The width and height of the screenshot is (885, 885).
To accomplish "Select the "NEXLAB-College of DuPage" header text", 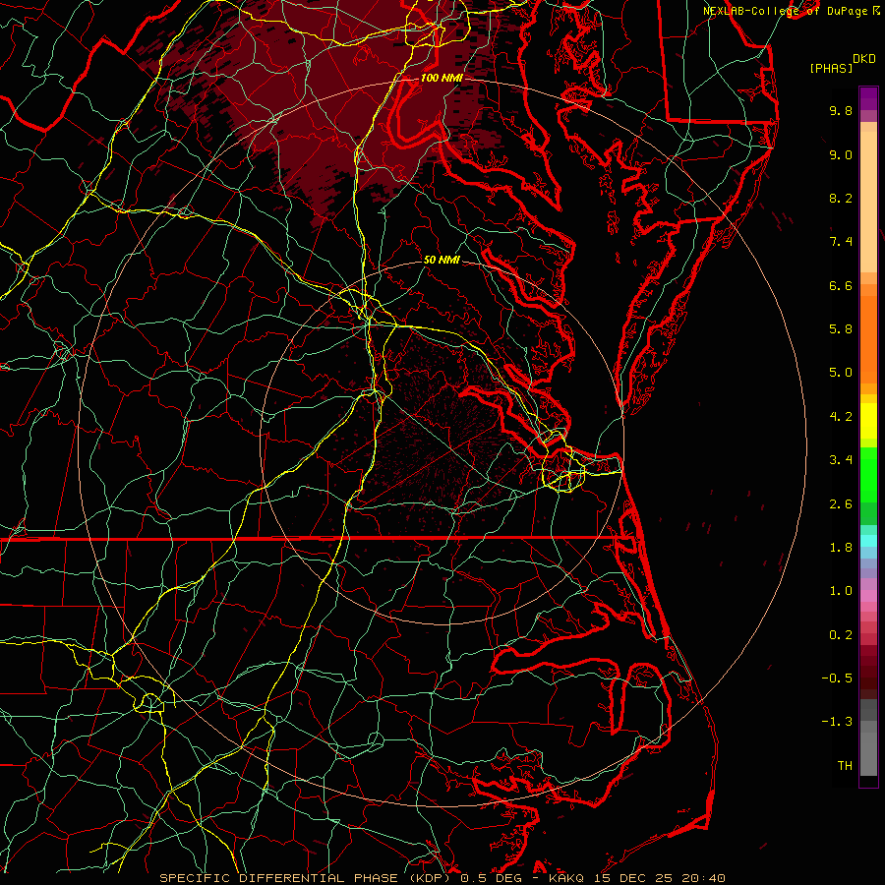I will (788, 11).
